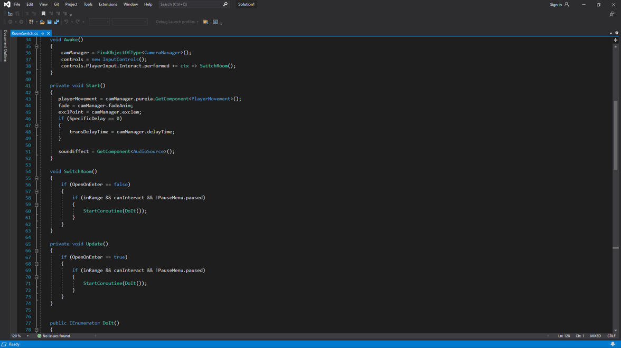The width and height of the screenshot is (621, 348).
Task: Toggle bookmark on the current line
Action: click(x=43, y=14)
